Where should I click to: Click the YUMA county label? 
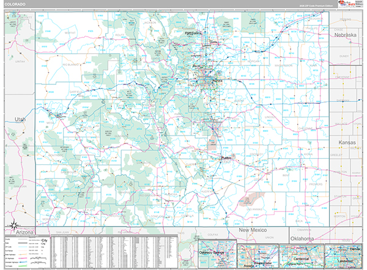(x=313, y=65)
